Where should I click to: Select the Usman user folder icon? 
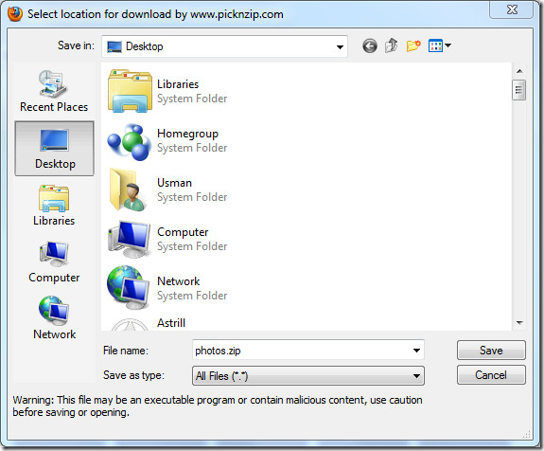[x=128, y=189]
